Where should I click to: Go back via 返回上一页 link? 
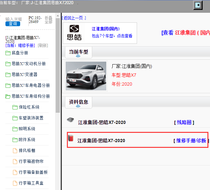coord(74,18)
